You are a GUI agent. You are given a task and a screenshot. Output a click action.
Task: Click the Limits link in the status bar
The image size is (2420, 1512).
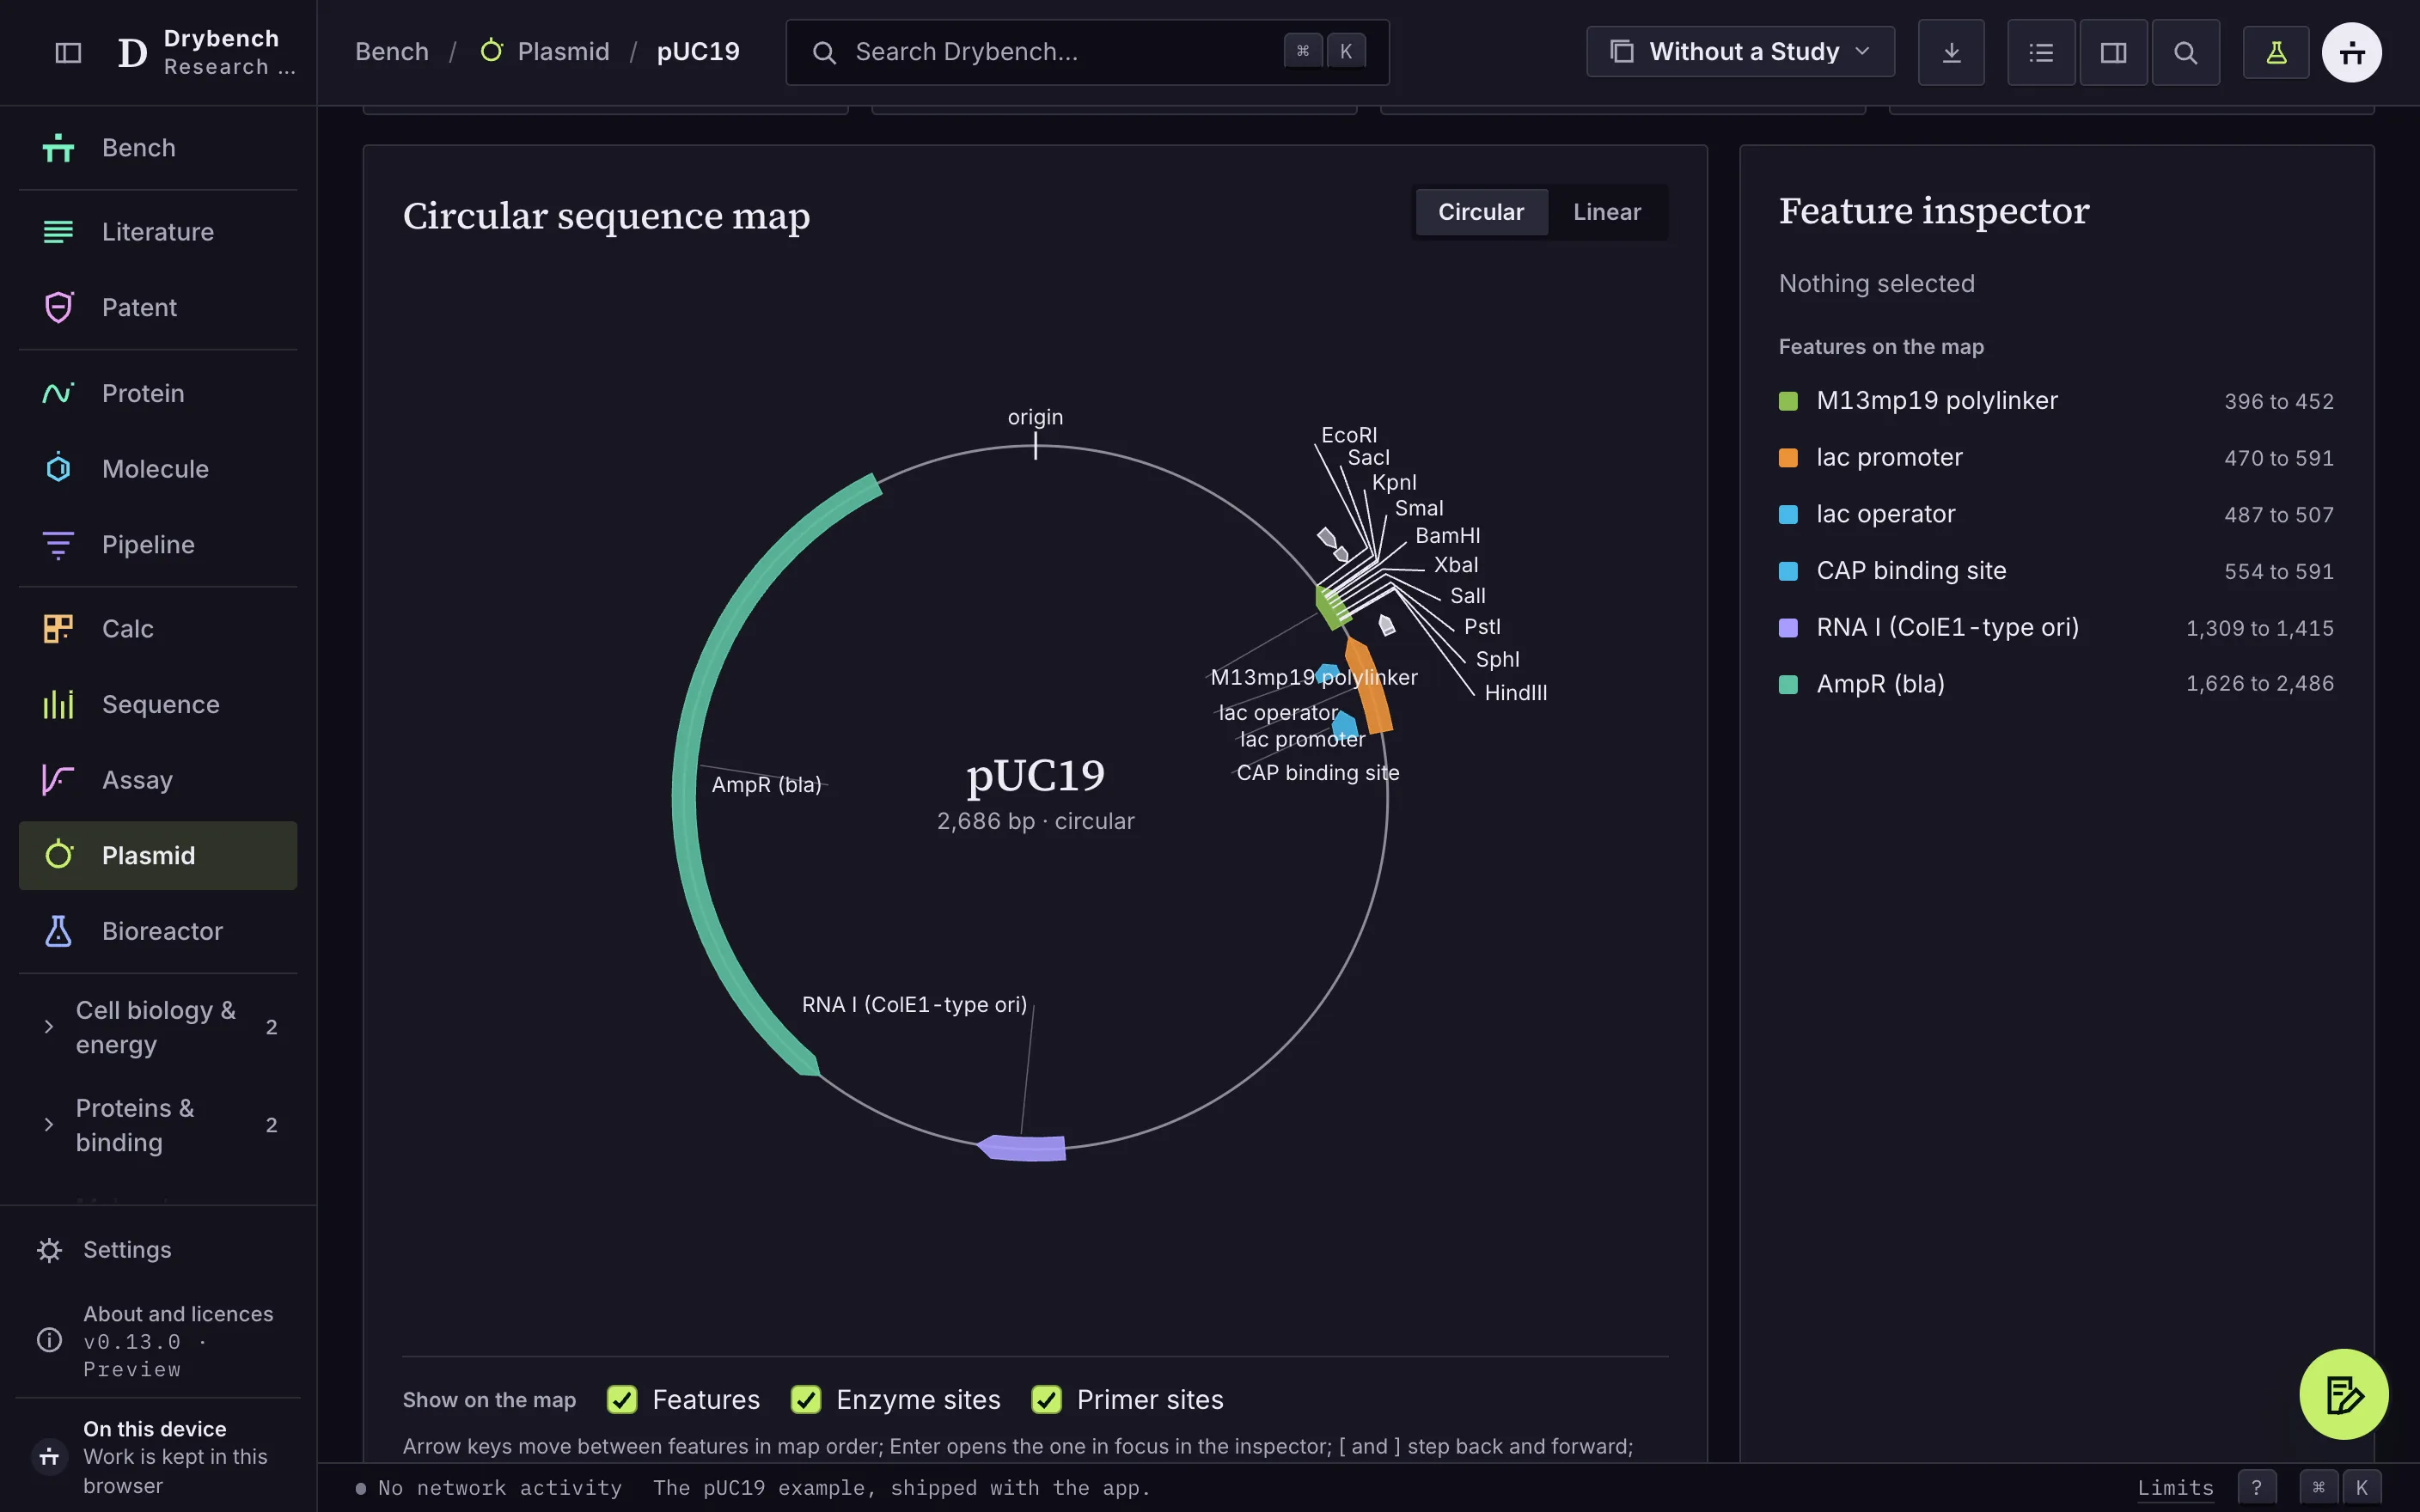click(x=2175, y=1488)
